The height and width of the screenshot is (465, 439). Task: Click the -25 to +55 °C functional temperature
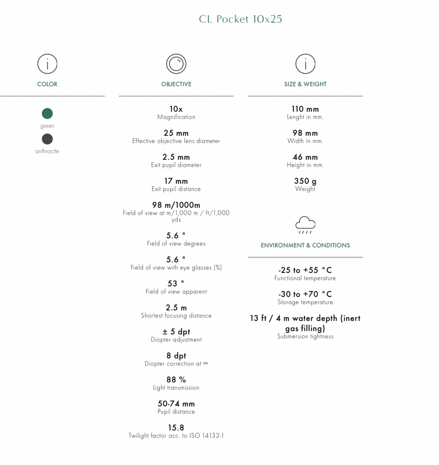coord(306,270)
